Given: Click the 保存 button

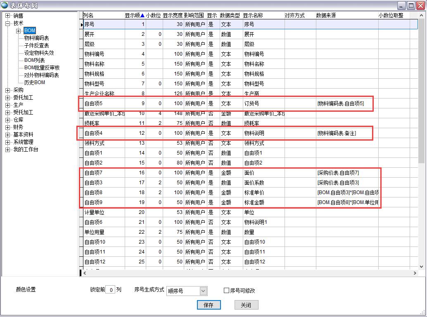Looking at the screenshot, I should coord(209,305).
